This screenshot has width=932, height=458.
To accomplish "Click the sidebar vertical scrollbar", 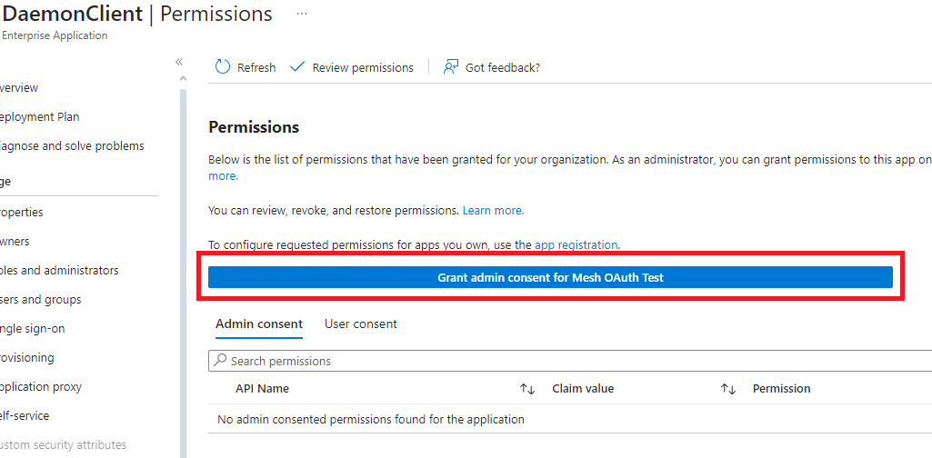I will click(x=183, y=273).
